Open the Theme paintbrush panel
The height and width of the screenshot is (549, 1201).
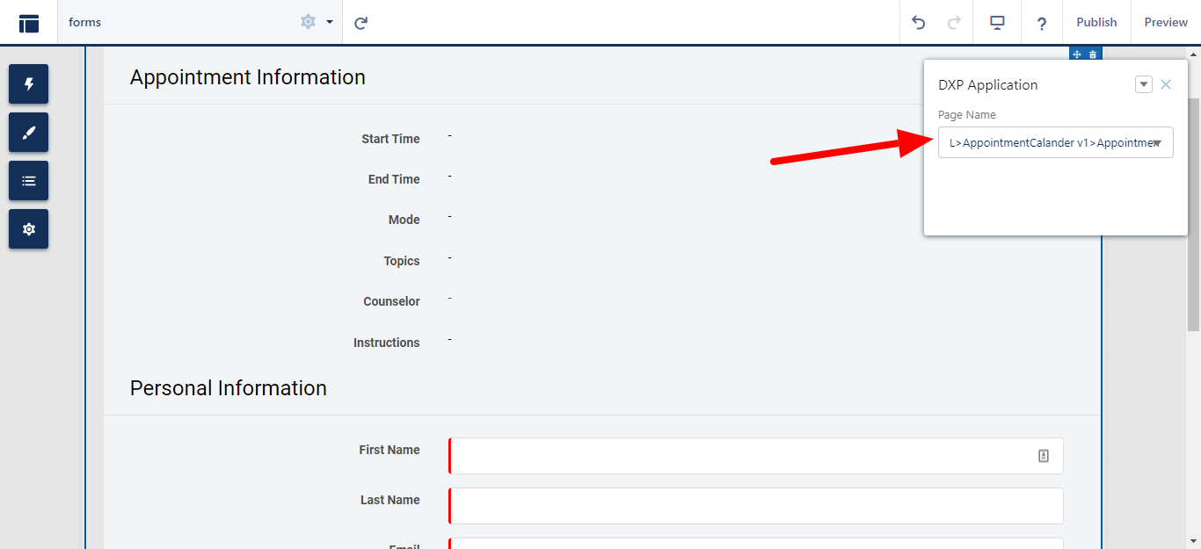(29, 133)
